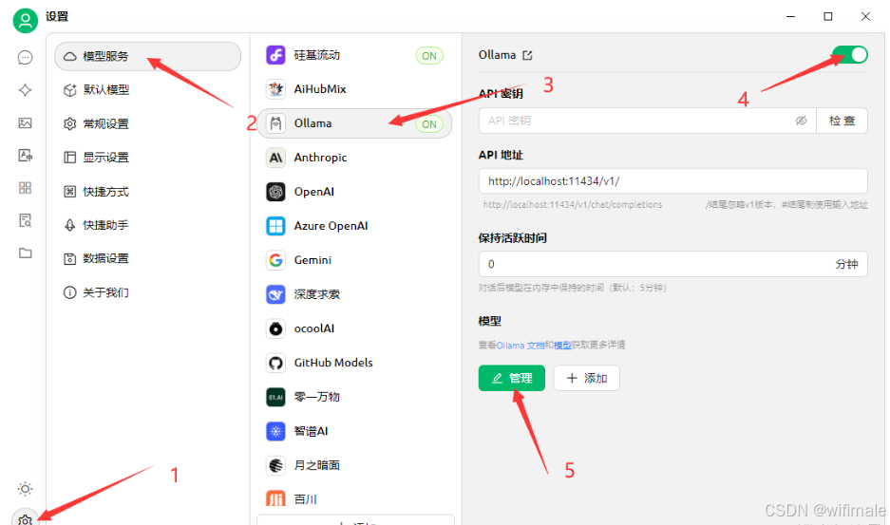Select the 百川 provider icon

[x=275, y=498]
